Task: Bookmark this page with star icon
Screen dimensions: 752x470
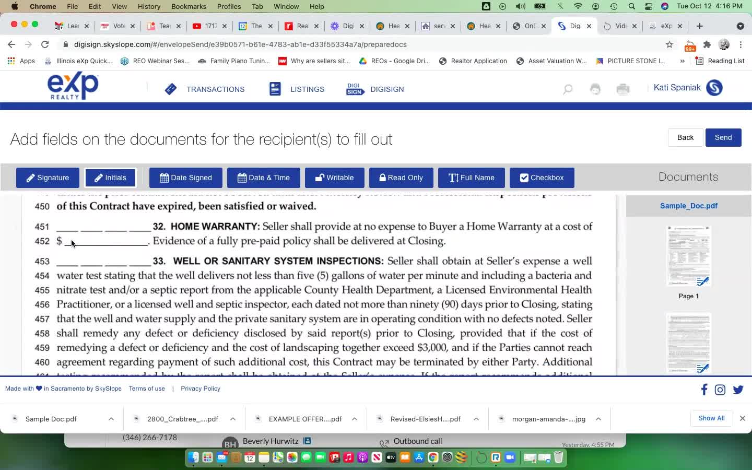Action: pyautogui.click(x=669, y=44)
